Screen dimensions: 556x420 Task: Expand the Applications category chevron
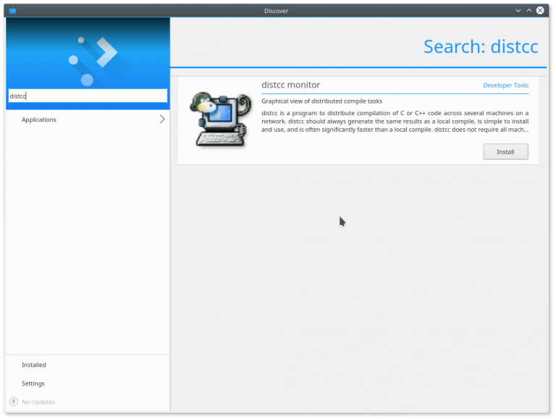click(162, 119)
